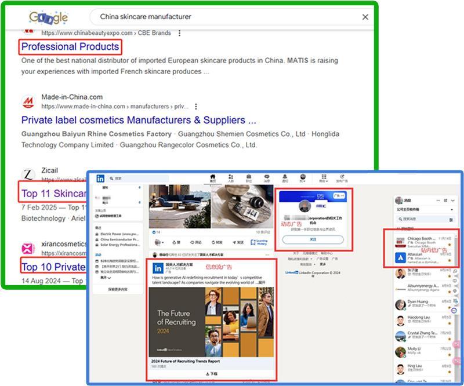Click the LinkedIn logo in top-left
The height and width of the screenshot is (386, 464).
[100, 179]
